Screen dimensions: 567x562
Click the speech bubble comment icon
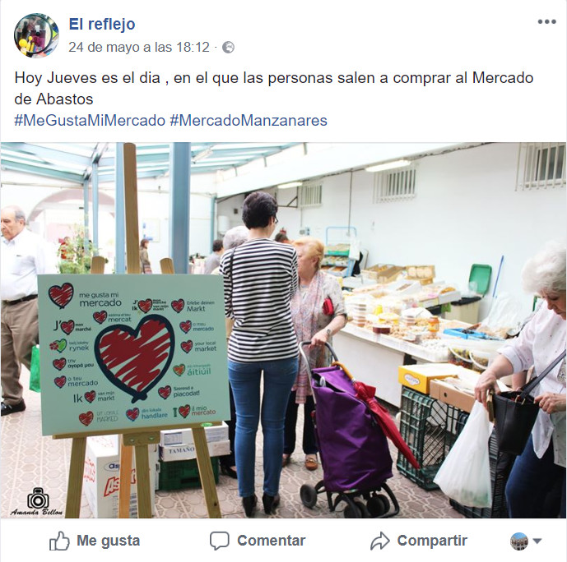tap(220, 541)
